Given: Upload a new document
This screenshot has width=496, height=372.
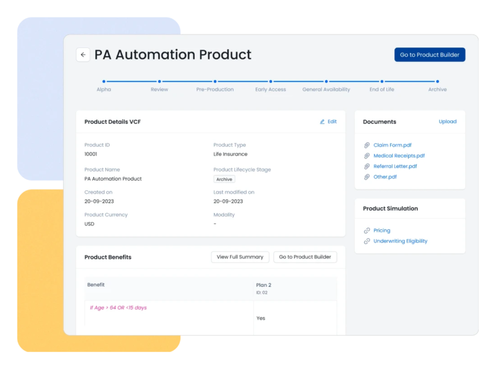Looking at the screenshot, I should click(x=448, y=122).
